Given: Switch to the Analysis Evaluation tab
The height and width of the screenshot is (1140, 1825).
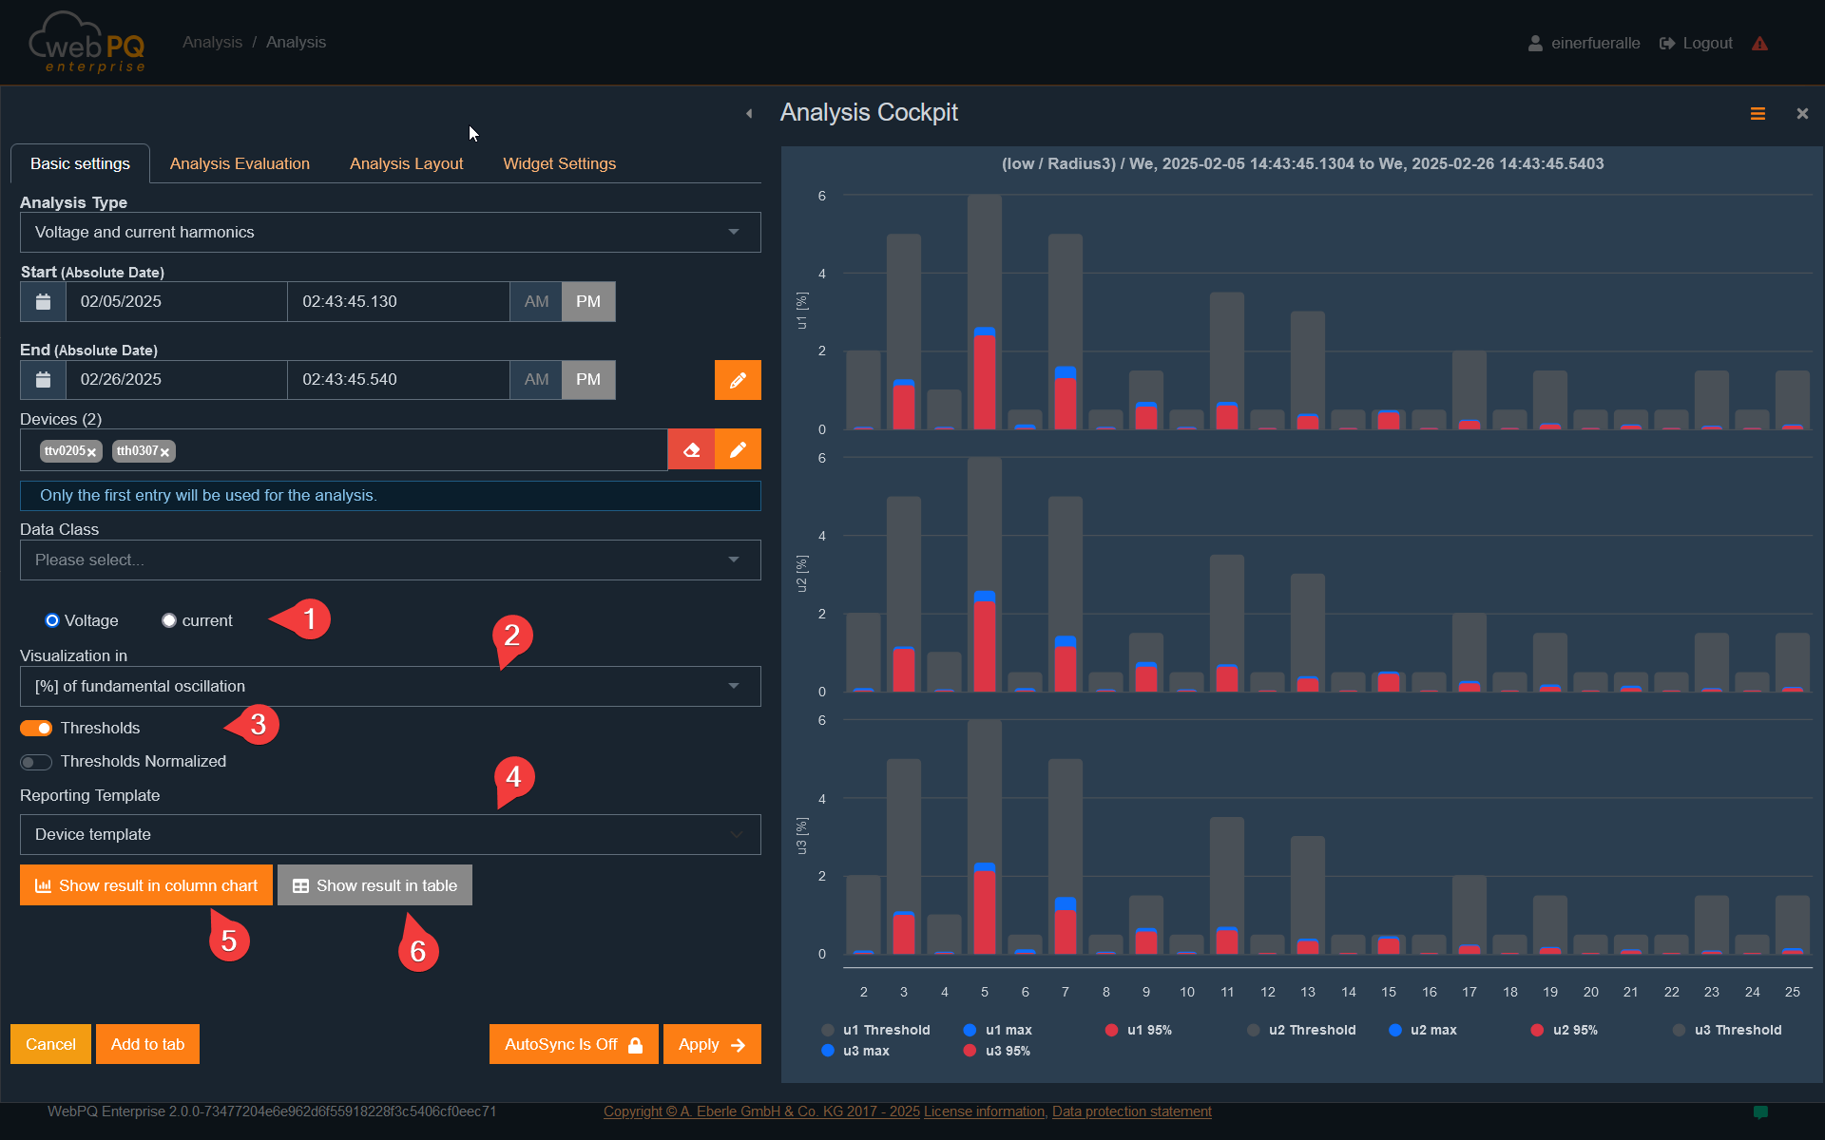Looking at the screenshot, I should click(x=240, y=163).
